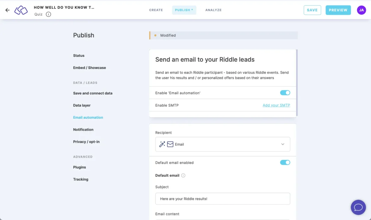Viewport: 371px width, 220px height.
Task: Open the ANALYZE tab
Action: 213,10
